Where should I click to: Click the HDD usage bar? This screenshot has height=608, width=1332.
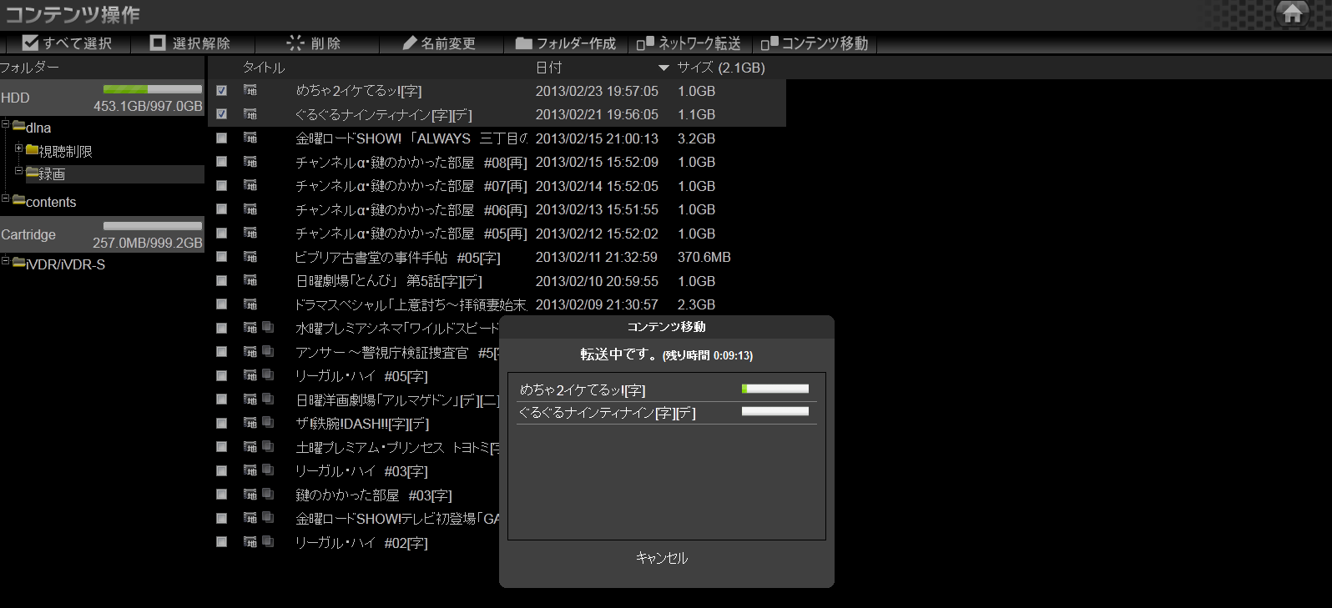pyautogui.click(x=153, y=88)
